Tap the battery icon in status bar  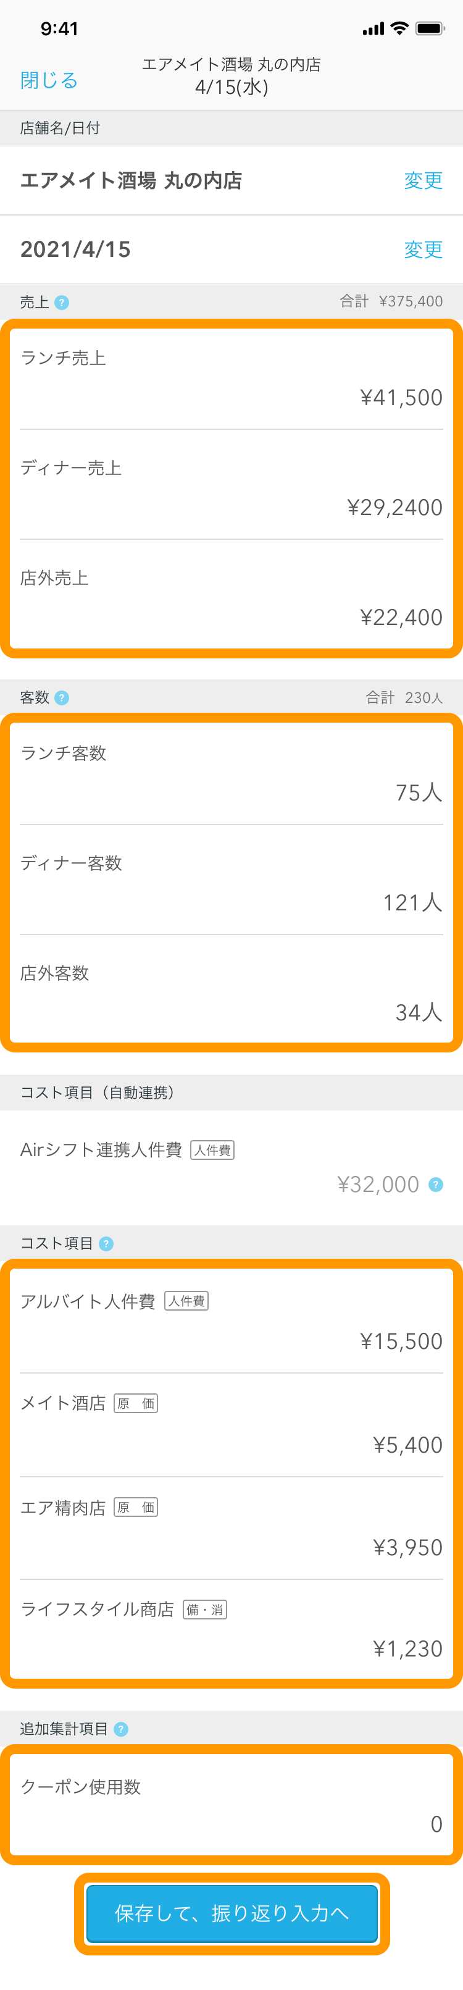click(431, 28)
